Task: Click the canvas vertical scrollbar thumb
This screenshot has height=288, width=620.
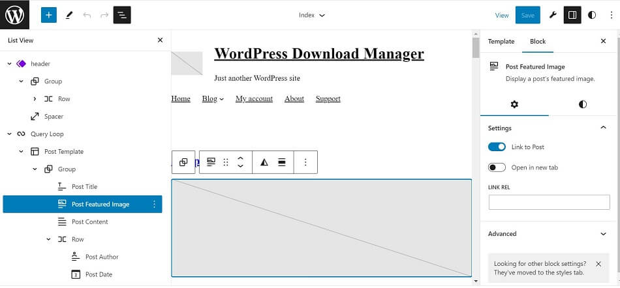Action: coord(476,48)
